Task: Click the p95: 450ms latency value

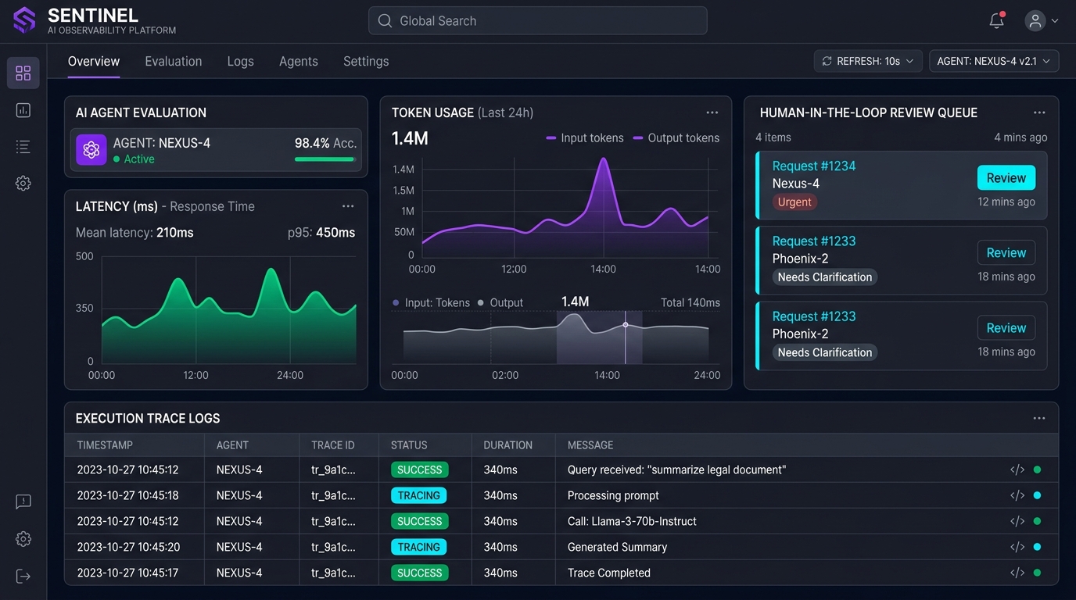Action: pos(321,233)
